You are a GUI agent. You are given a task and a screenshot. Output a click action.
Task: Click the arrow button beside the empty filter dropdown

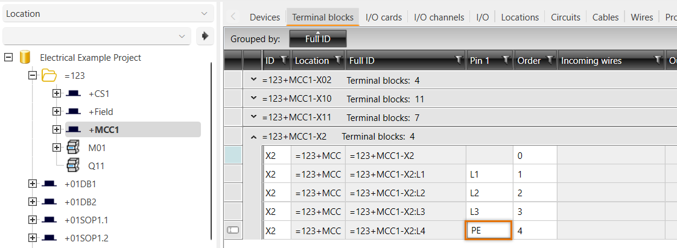coord(205,36)
